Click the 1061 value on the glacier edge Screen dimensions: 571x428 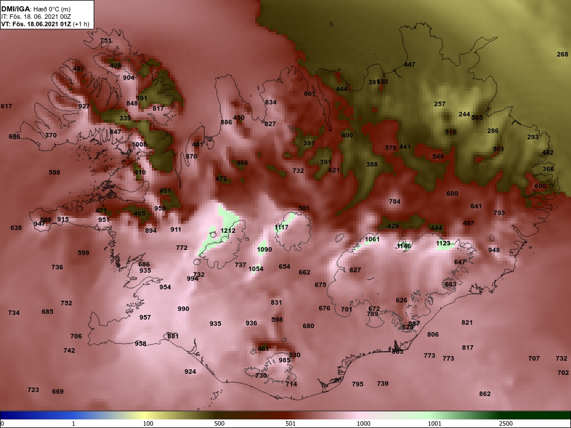point(372,239)
